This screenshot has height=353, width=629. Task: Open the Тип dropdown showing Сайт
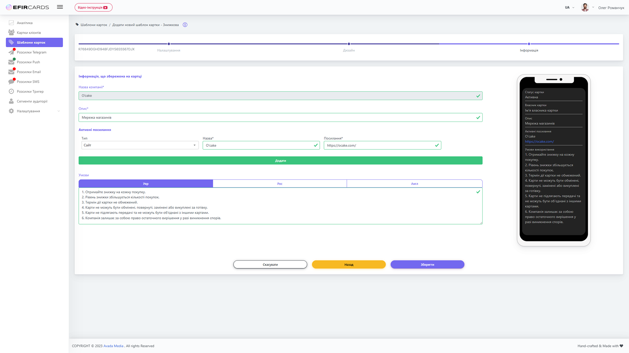click(140, 145)
